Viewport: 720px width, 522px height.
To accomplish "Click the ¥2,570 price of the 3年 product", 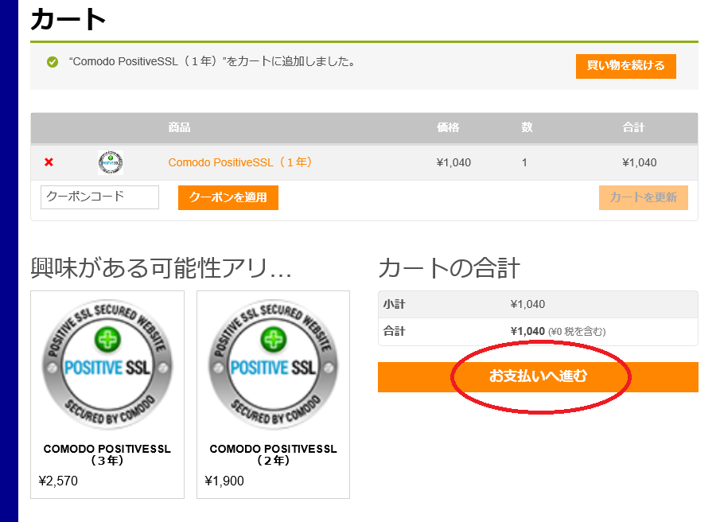I will coord(58,481).
